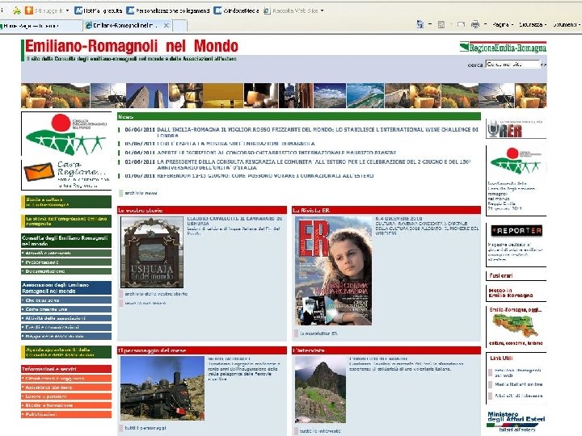Screen dimensions: 582x436
Task: Open La storia dell'emigrazione emiliano romagnola
Action: (66, 221)
